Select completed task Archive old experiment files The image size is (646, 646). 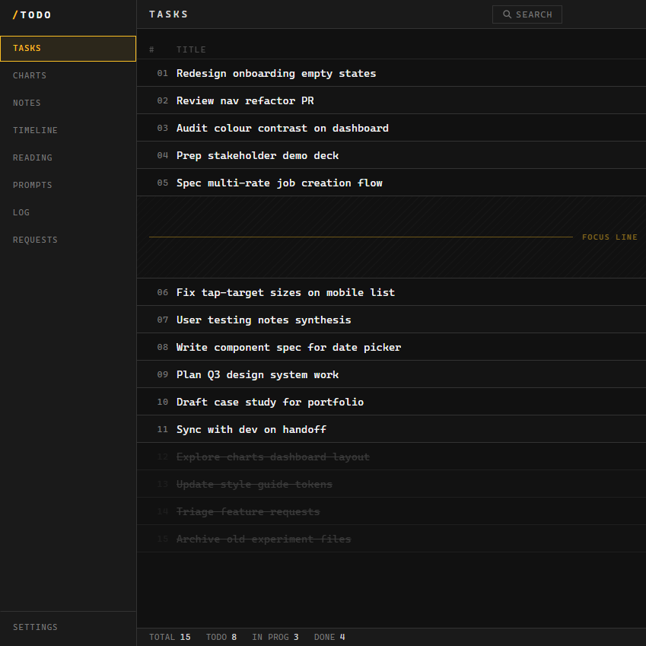[391, 539]
